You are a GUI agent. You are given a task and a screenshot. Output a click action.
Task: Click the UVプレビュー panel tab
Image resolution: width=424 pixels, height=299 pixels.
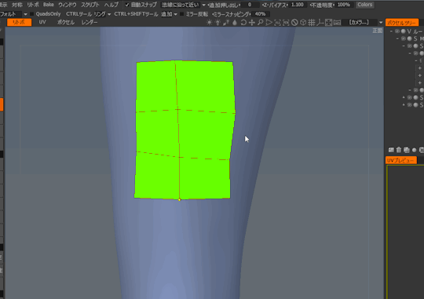pyautogui.click(x=400, y=160)
